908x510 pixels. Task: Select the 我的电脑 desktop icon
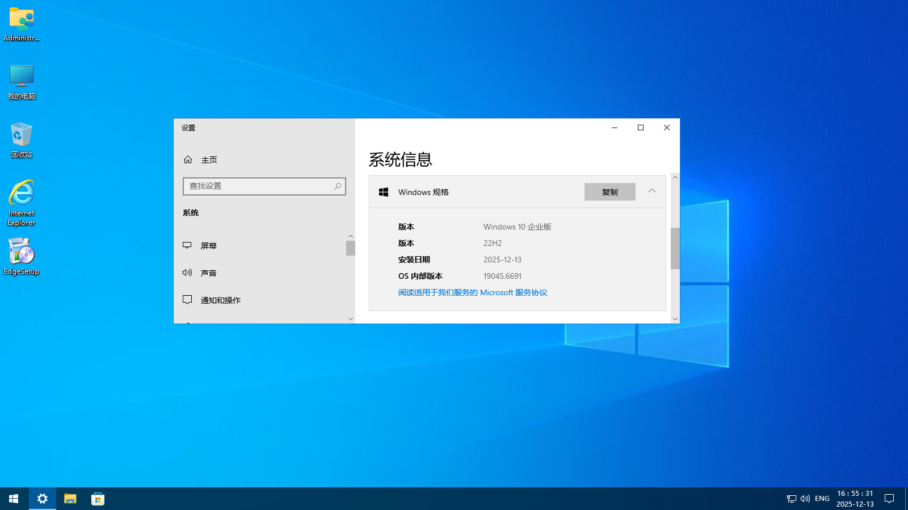pyautogui.click(x=22, y=82)
